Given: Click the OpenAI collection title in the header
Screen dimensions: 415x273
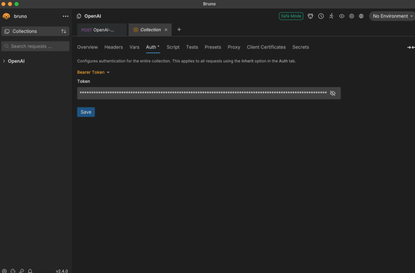Looking at the screenshot, I should point(93,16).
